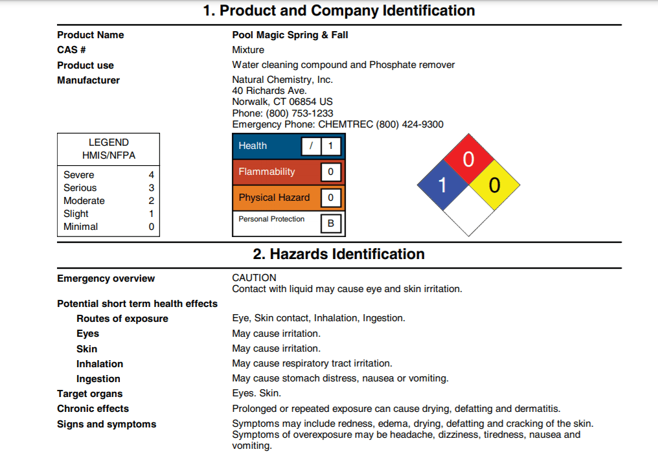Click the 'Health' label in the blue HMIS bar
This screenshot has width=658, height=454.
click(253, 146)
